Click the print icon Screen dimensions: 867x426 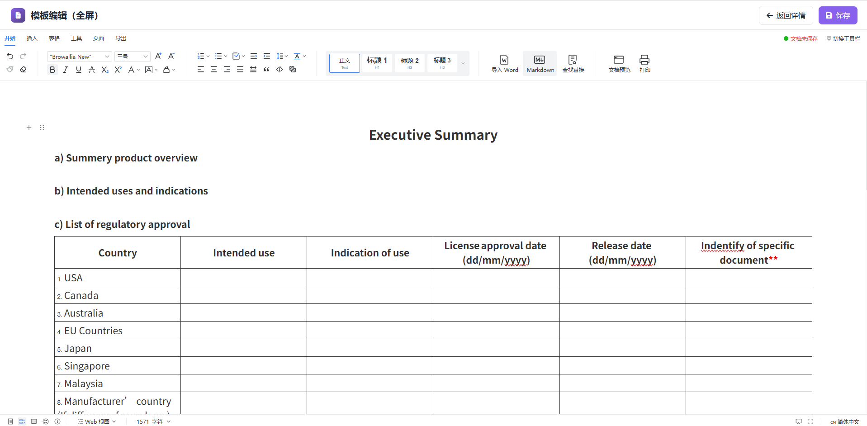pos(644,63)
